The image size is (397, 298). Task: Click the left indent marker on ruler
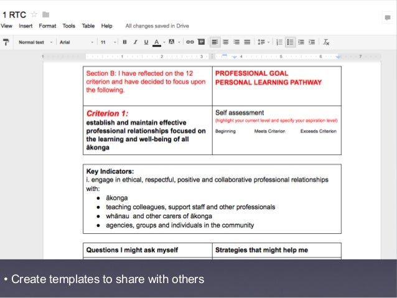point(235,57)
